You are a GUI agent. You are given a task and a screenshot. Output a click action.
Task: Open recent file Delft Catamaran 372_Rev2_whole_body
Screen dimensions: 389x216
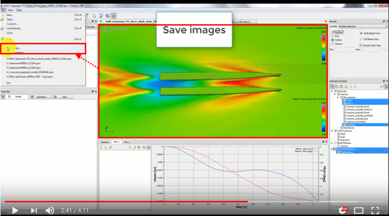tap(39, 59)
